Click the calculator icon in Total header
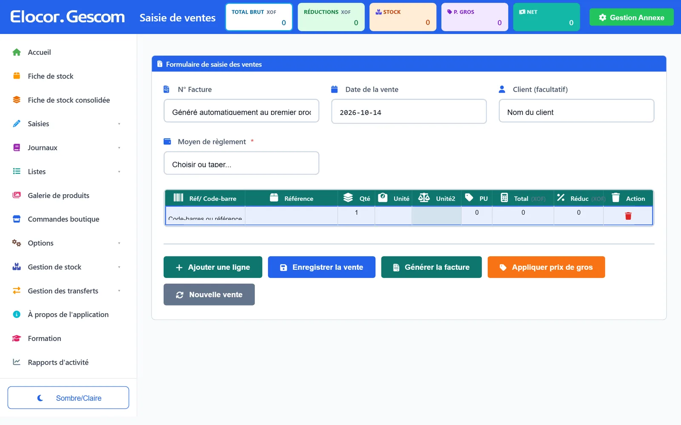The width and height of the screenshot is (681, 425). [x=504, y=198]
